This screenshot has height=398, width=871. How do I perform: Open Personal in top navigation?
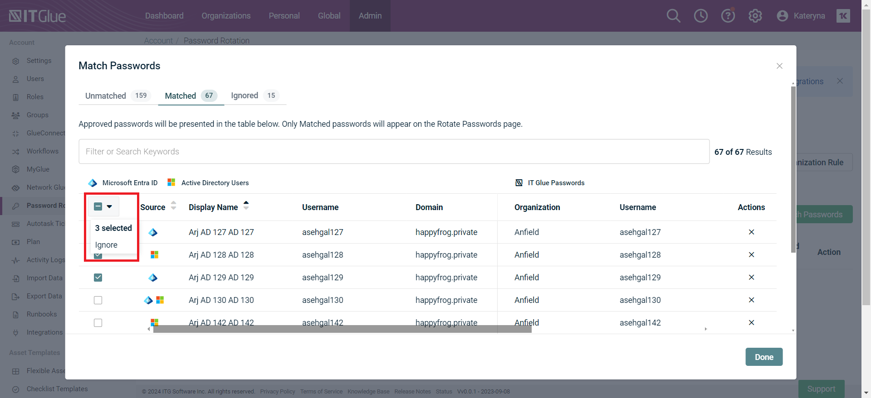(x=284, y=16)
